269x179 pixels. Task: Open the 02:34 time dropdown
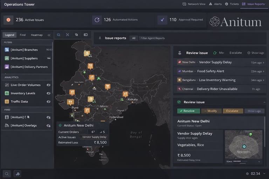[x=264, y=173]
